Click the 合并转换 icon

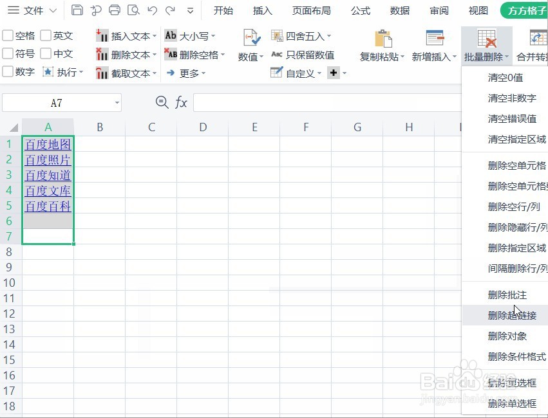(538, 39)
